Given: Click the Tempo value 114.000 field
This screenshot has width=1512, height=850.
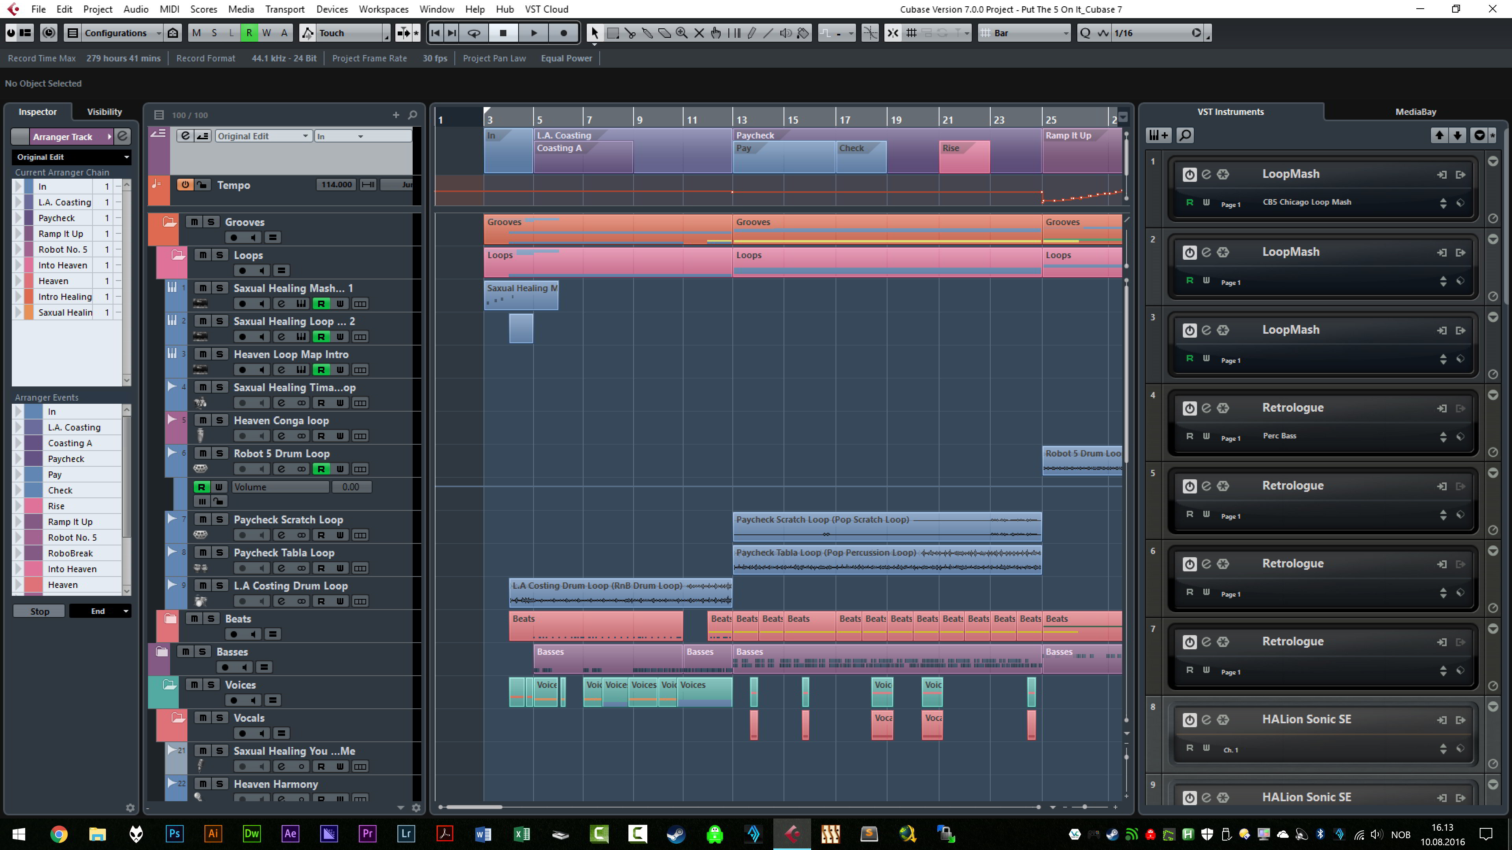Looking at the screenshot, I should click(336, 185).
